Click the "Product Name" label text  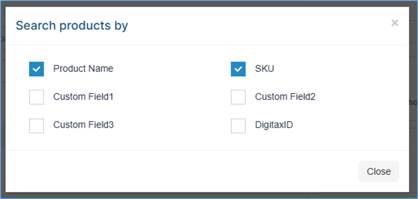[83, 69]
